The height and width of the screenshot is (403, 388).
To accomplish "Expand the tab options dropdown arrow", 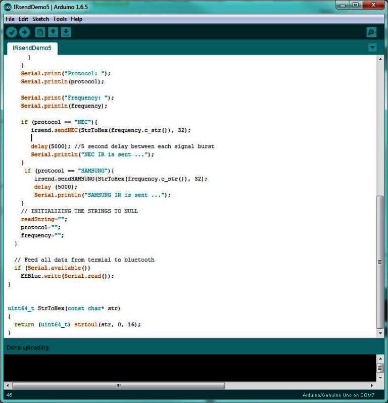I will coord(372,47).
